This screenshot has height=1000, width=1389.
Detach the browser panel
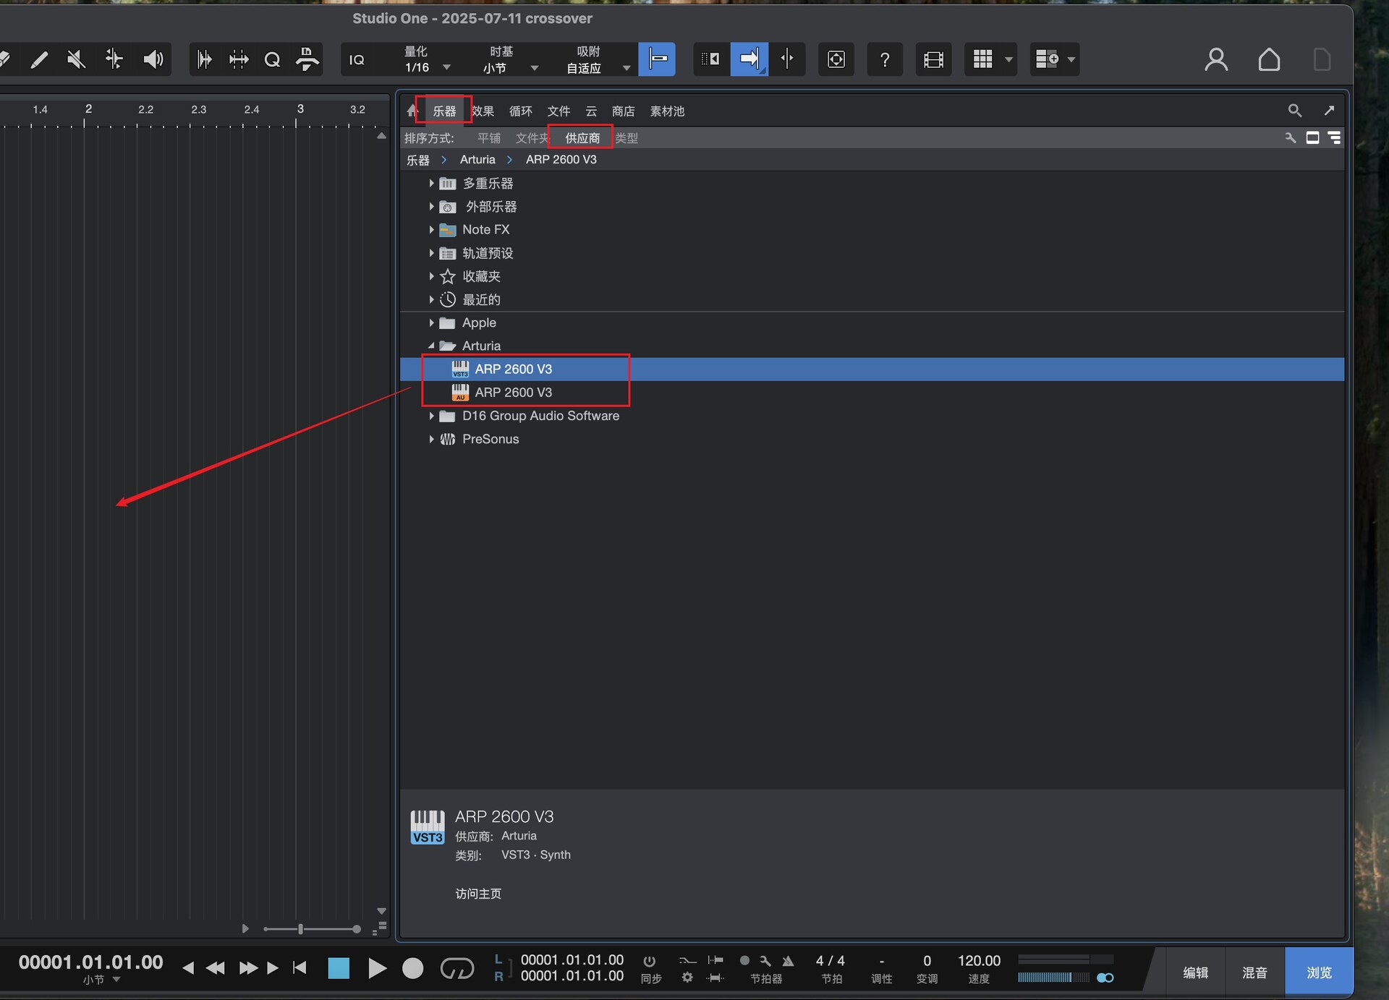coord(1329,110)
